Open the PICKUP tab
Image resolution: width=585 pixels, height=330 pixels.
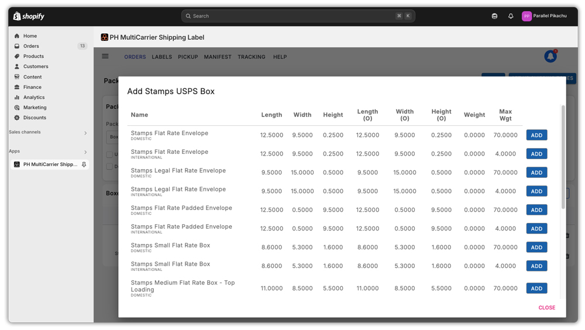coord(188,57)
